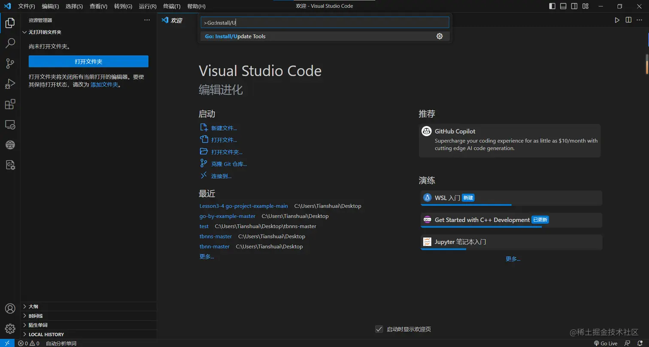This screenshot has width=649, height=347.
Task: Toggle secondary sidebar layout icon
Action: (574, 6)
